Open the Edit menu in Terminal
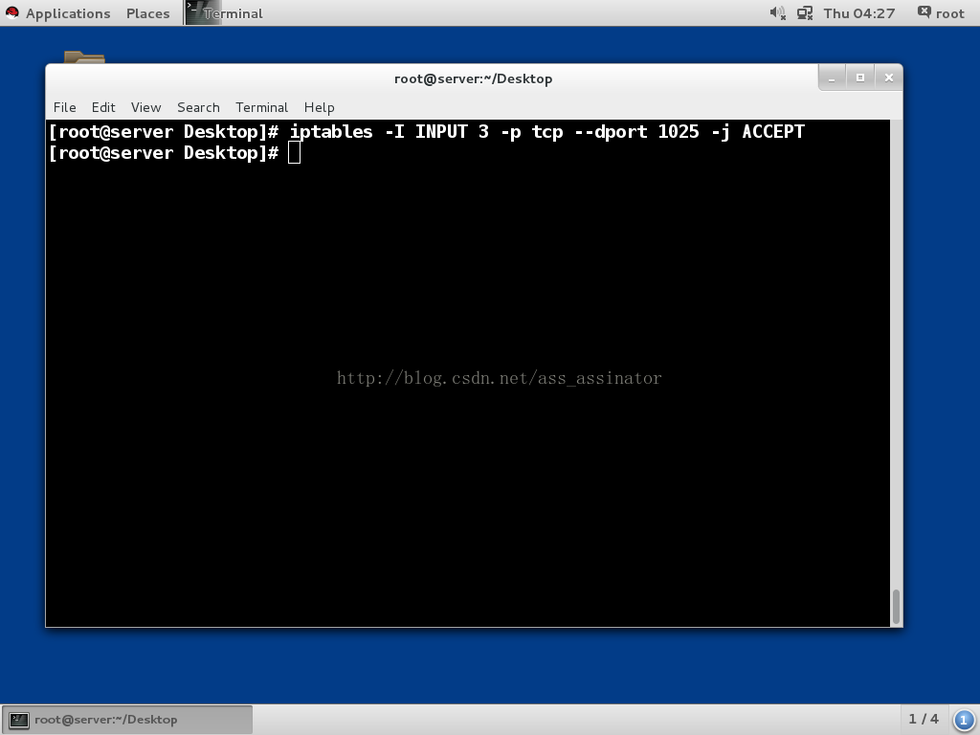This screenshot has height=735, width=980. click(103, 107)
